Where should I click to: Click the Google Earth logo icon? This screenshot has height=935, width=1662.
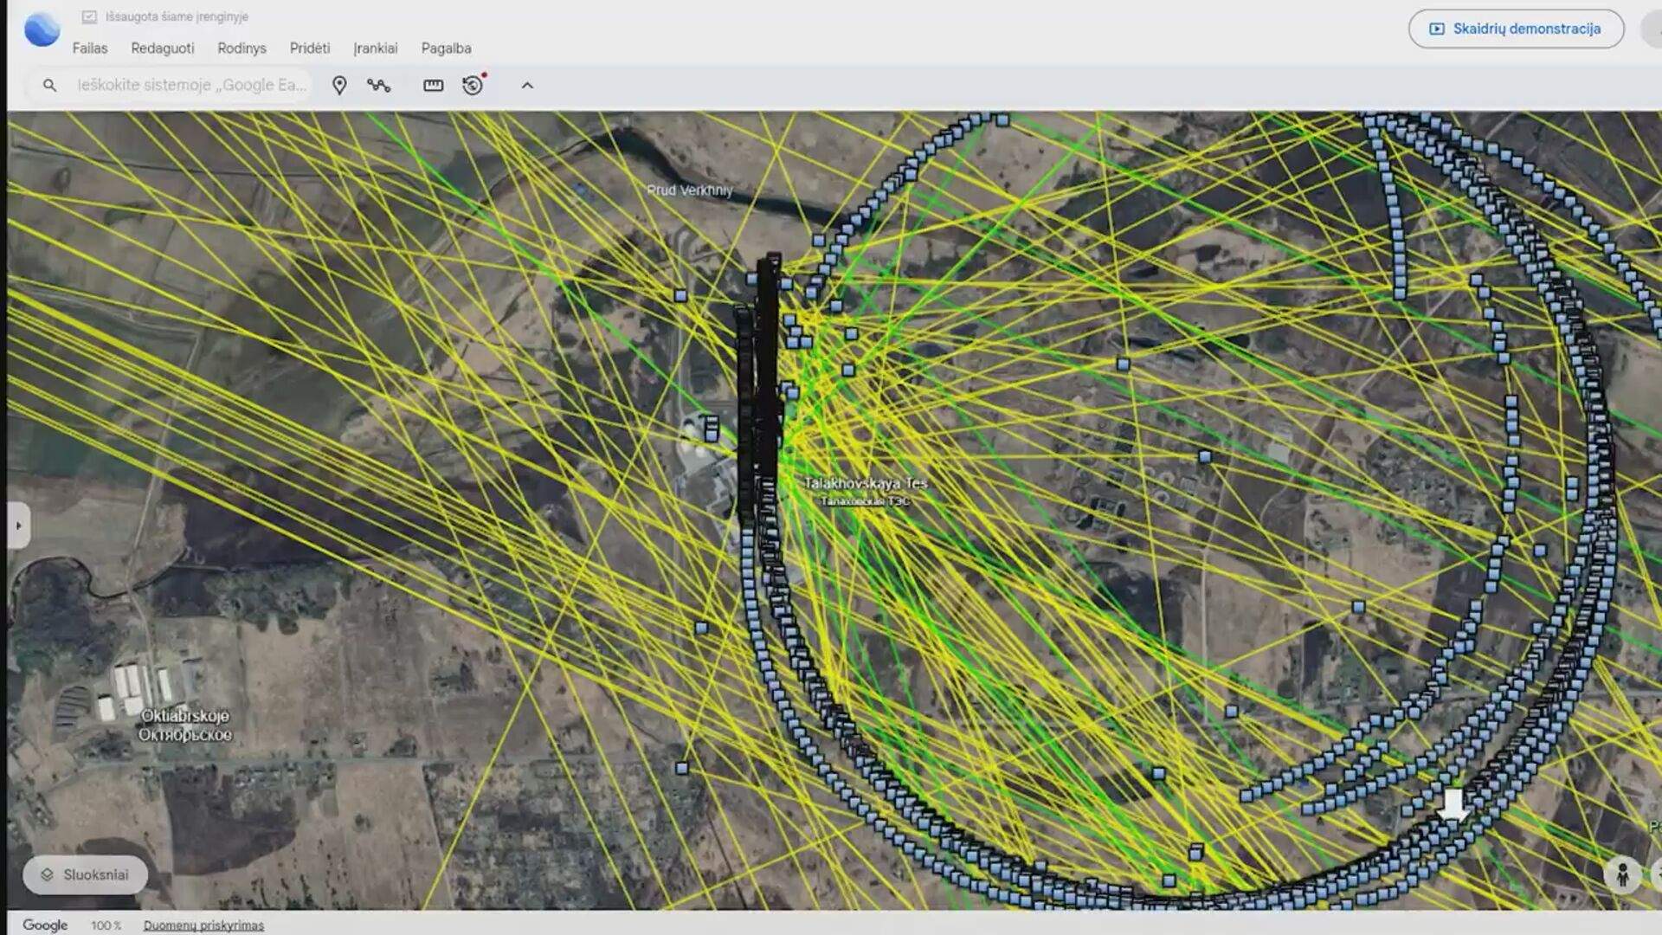pyautogui.click(x=42, y=30)
